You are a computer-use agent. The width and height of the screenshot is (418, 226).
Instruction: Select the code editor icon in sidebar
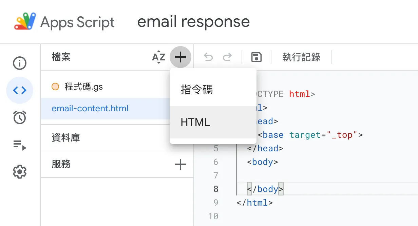19,90
